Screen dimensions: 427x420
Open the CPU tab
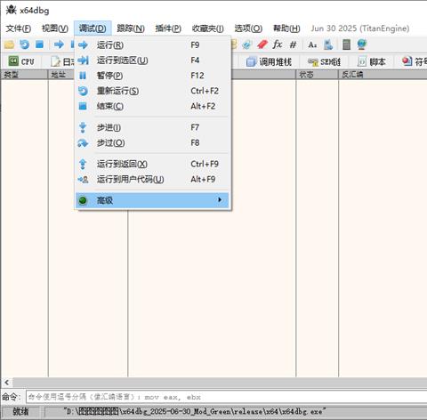[x=21, y=61]
